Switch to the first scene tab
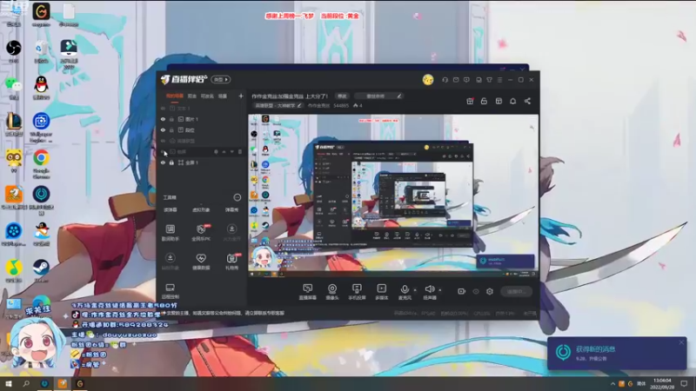The image size is (696, 391). (175, 96)
